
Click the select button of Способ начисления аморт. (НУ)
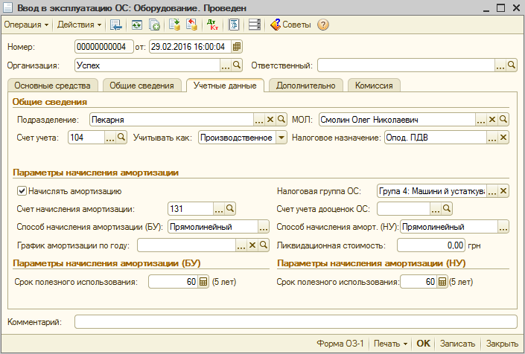(x=503, y=227)
